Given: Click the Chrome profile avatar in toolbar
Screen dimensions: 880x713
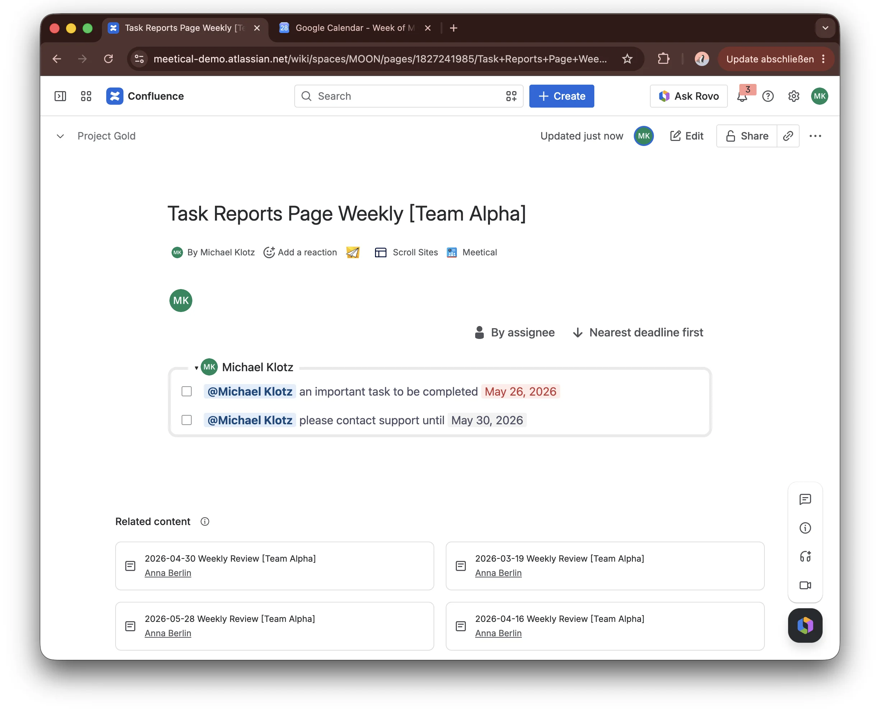Looking at the screenshot, I should pyautogui.click(x=702, y=59).
